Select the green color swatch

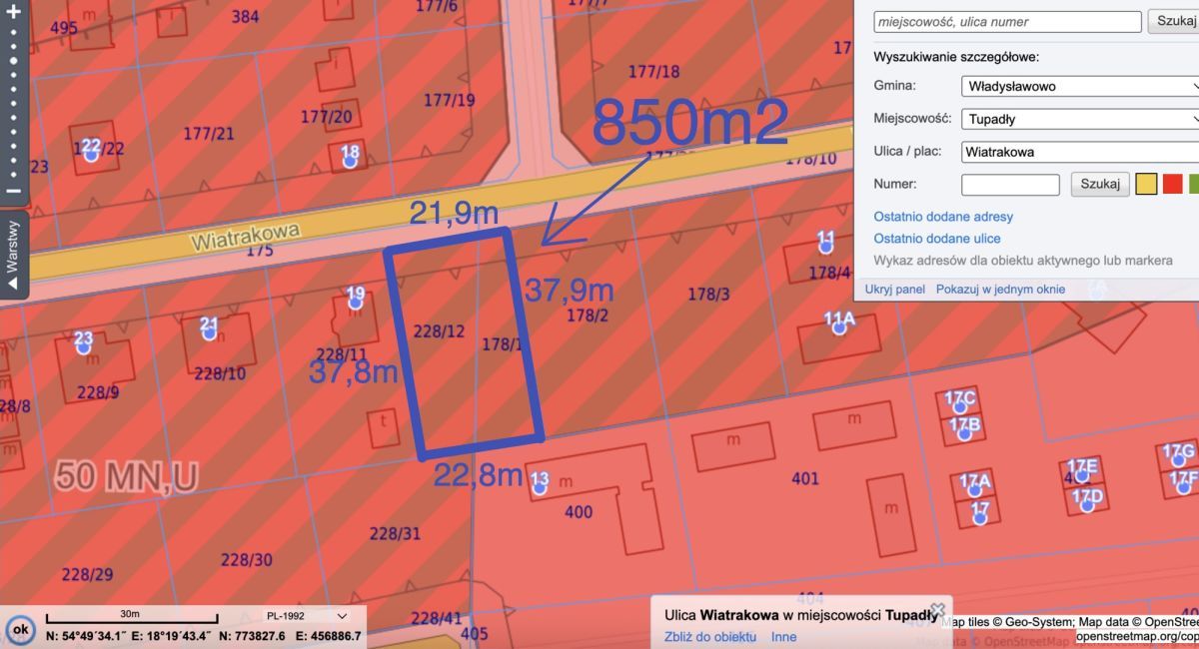[x=1195, y=184]
